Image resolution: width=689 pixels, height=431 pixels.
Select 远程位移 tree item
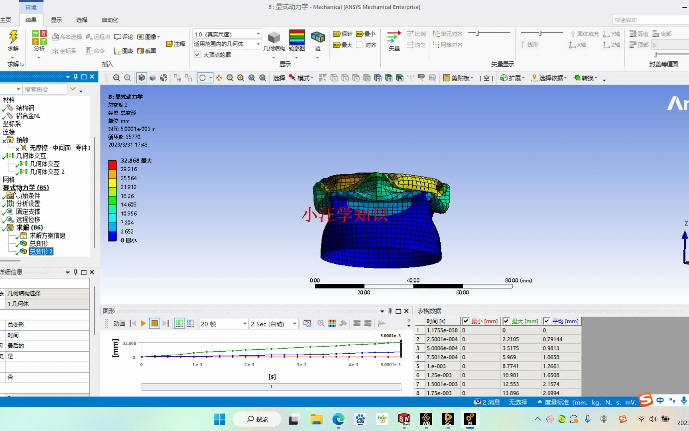point(28,219)
